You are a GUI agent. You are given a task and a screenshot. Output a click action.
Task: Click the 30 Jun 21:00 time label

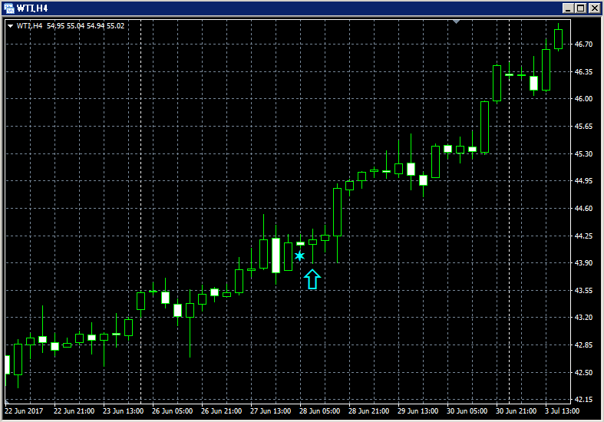517,410
